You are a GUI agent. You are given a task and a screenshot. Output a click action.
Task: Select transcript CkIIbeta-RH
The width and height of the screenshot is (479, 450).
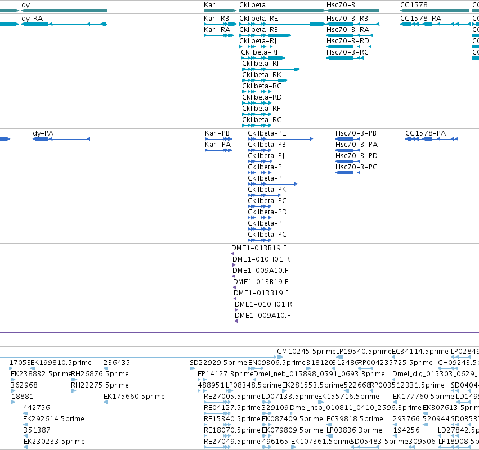point(261,52)
